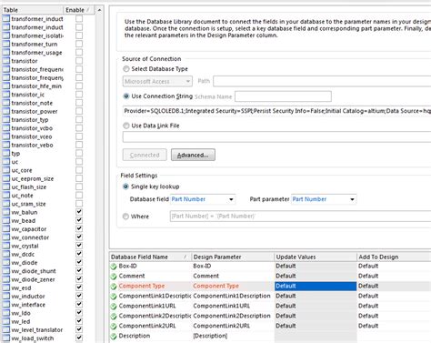
Task: Open the Database field Part Number dropdown
Action: (203, 199)
